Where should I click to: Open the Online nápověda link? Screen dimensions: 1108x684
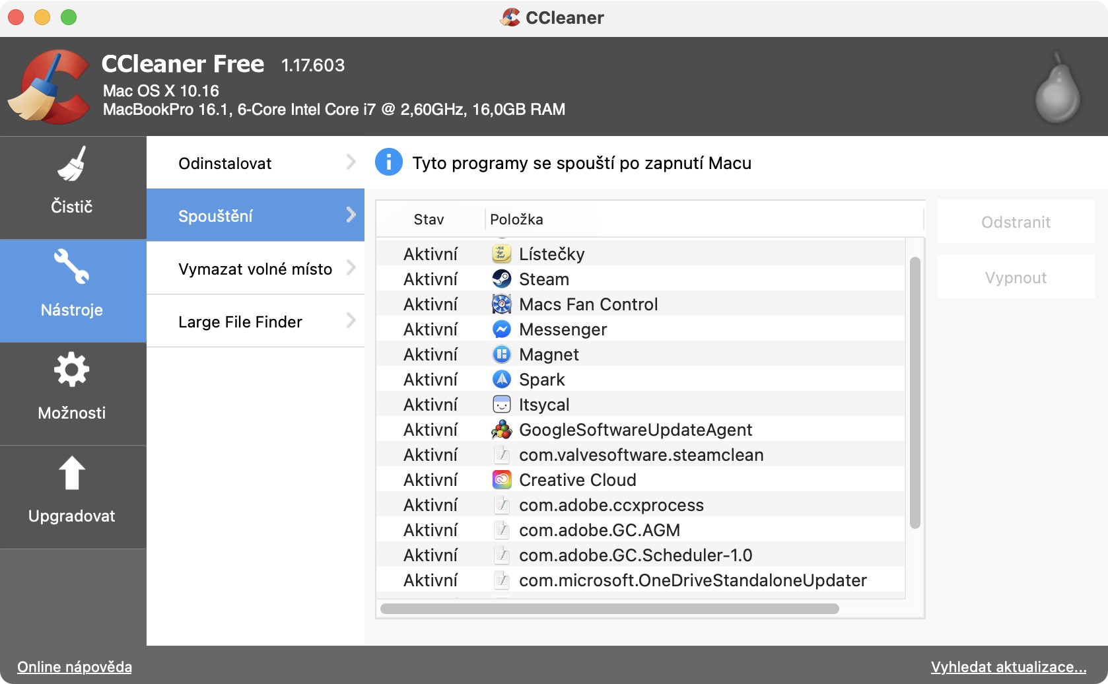(75, 667)
